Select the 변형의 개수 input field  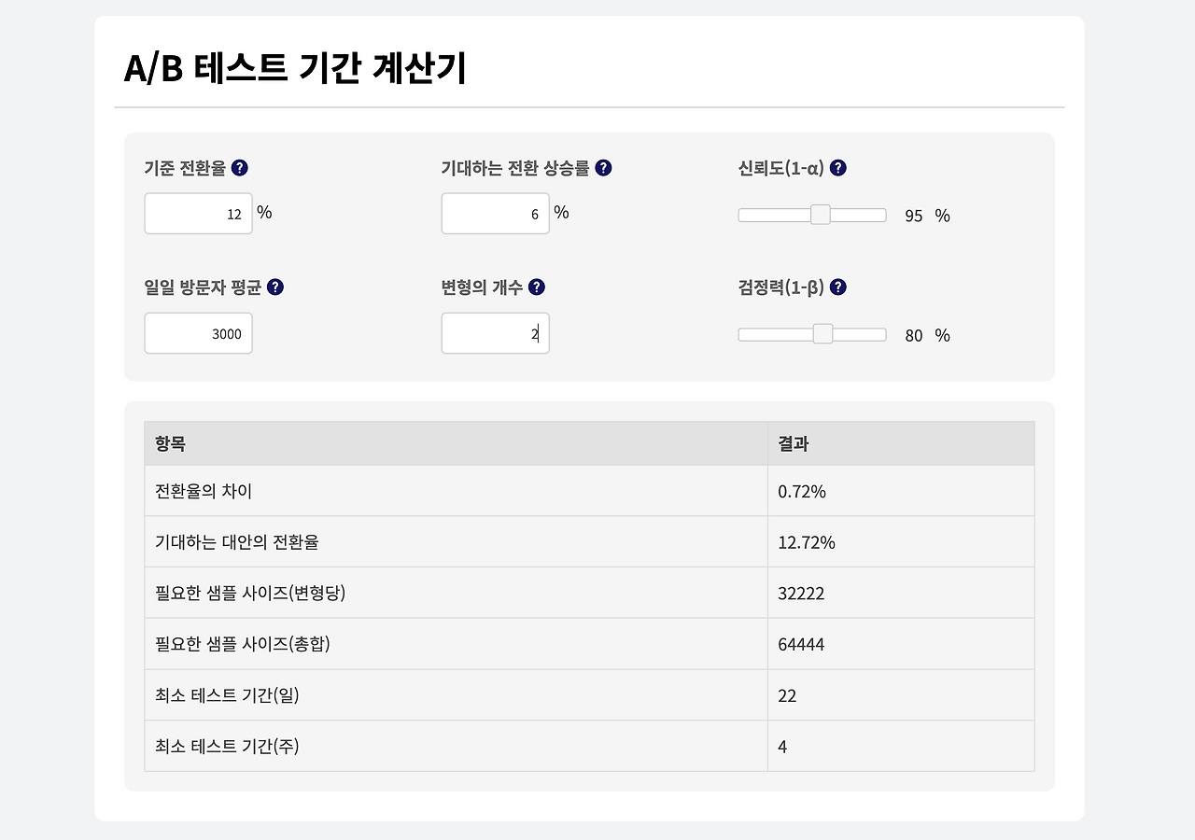495,333
